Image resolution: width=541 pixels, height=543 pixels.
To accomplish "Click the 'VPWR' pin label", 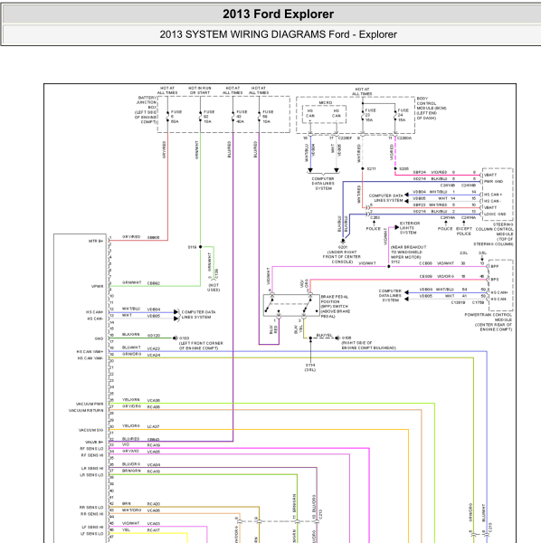I will click(x=98, y=286).
